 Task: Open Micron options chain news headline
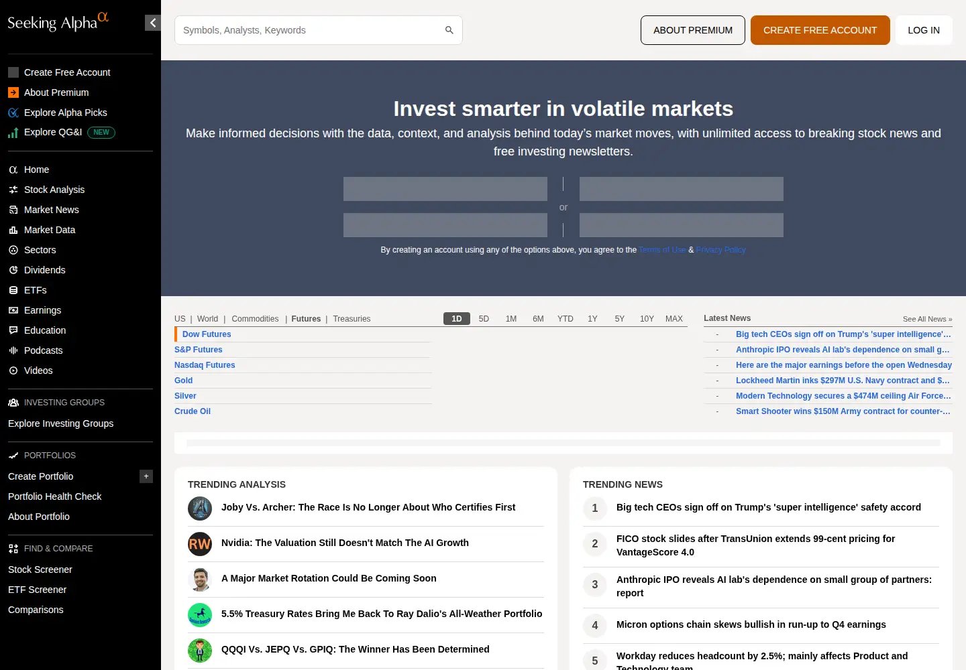(751, 624)
